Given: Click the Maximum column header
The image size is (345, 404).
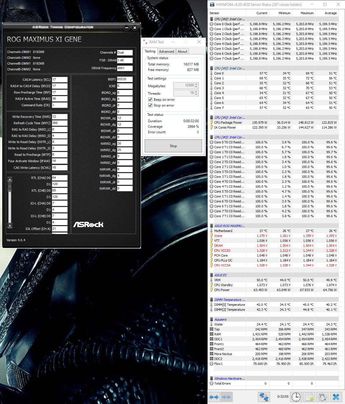Looking at the screenshot, I should (304, 13).
